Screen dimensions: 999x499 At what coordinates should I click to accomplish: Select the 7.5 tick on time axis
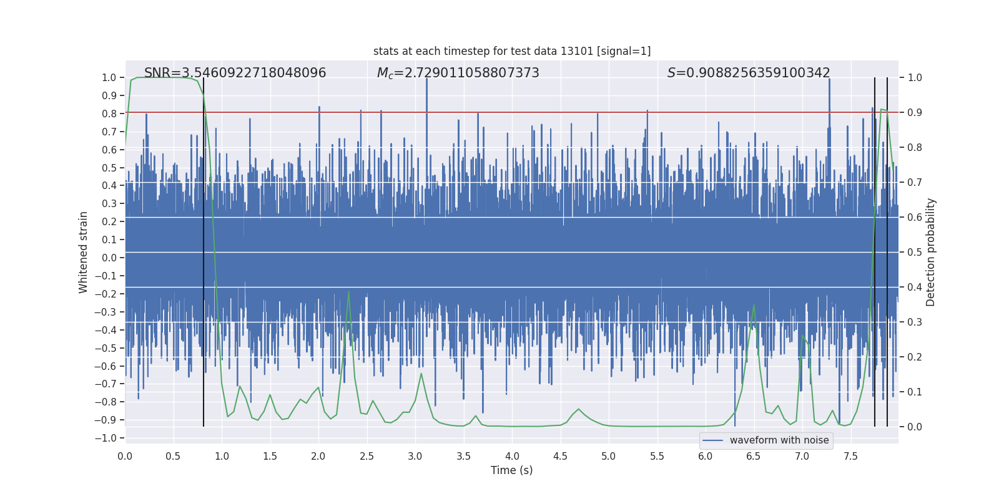pos(850,456)
